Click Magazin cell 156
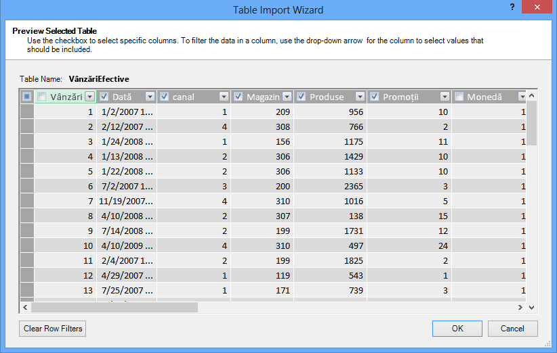The image size is (557, 353). 262,141
